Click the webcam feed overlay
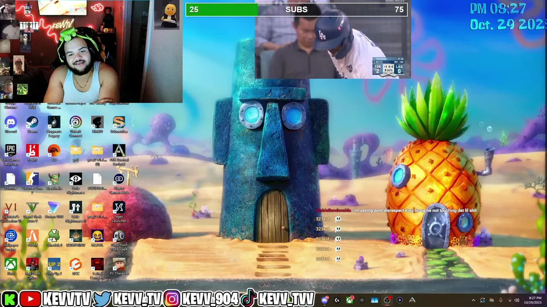The width and height of the screenshot is (547, 307). coord(91,51)
